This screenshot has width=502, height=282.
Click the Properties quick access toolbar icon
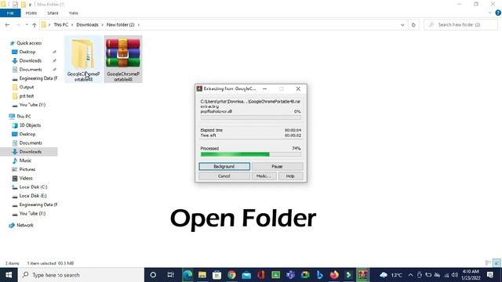click(x=15, y=4)
